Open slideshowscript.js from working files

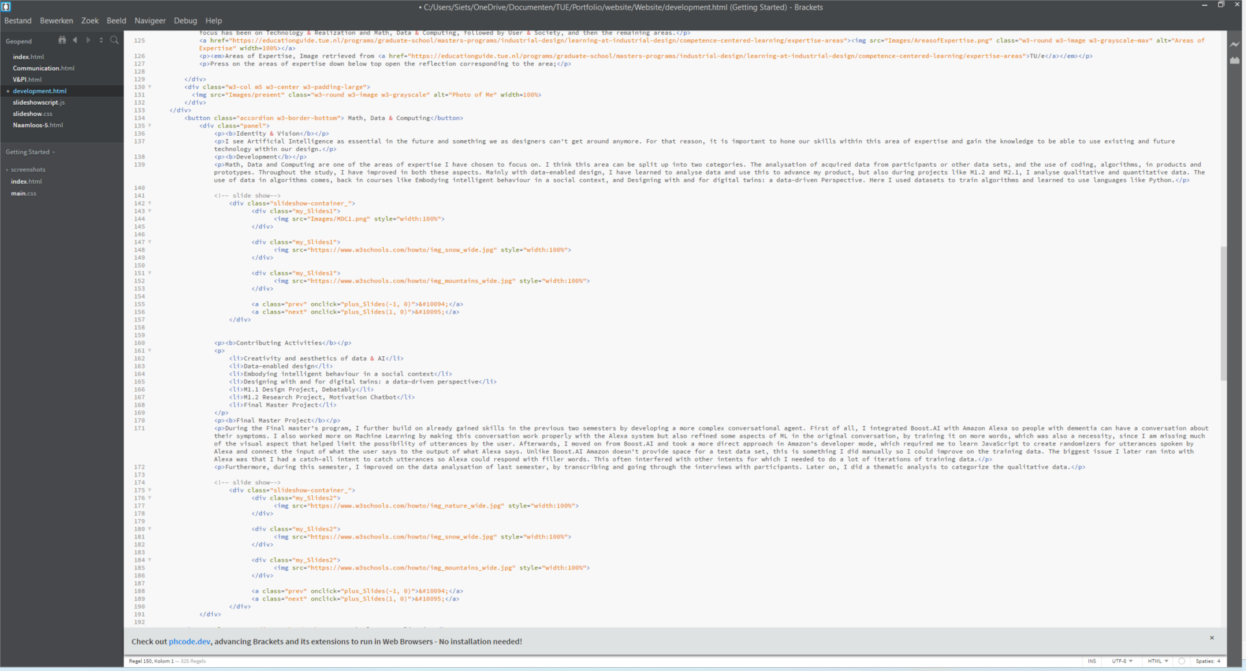[39, 103]
